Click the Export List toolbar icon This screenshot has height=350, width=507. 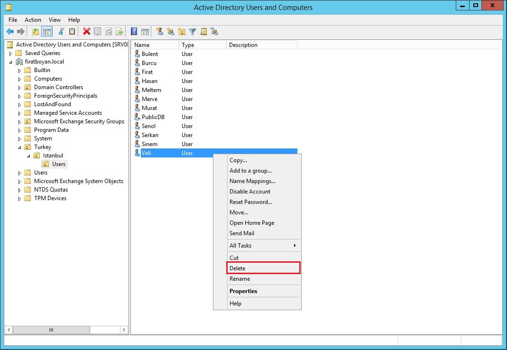pyautogui.click(x=120, y=32)
